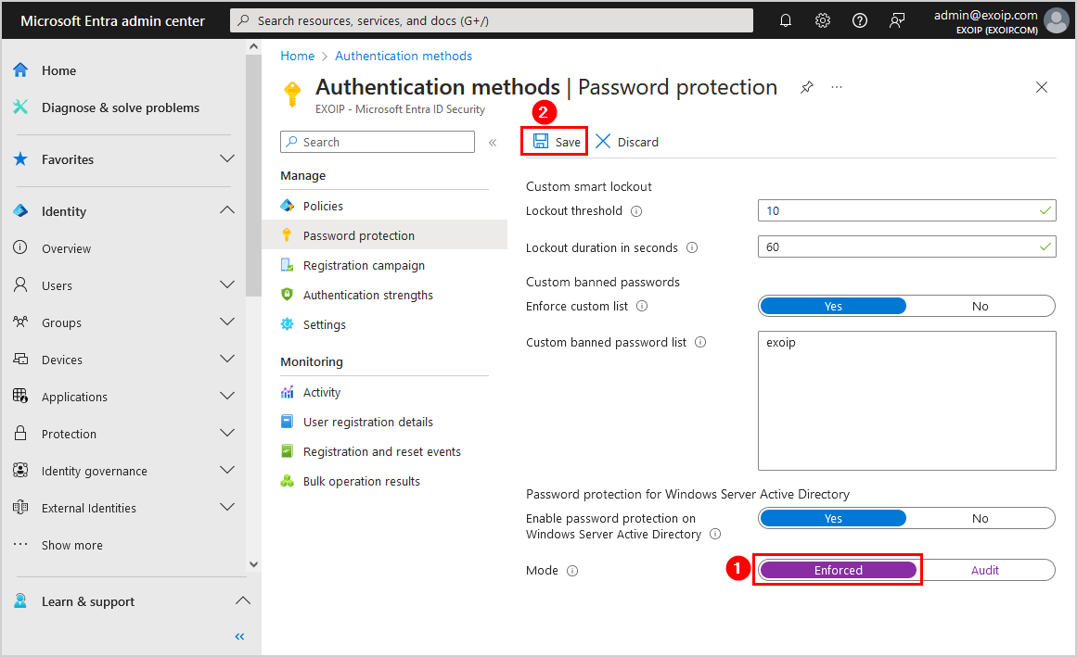This screenshot has width=1077, height=657.
Task: Collapse the Identity section
Action: tap(226, 211)
